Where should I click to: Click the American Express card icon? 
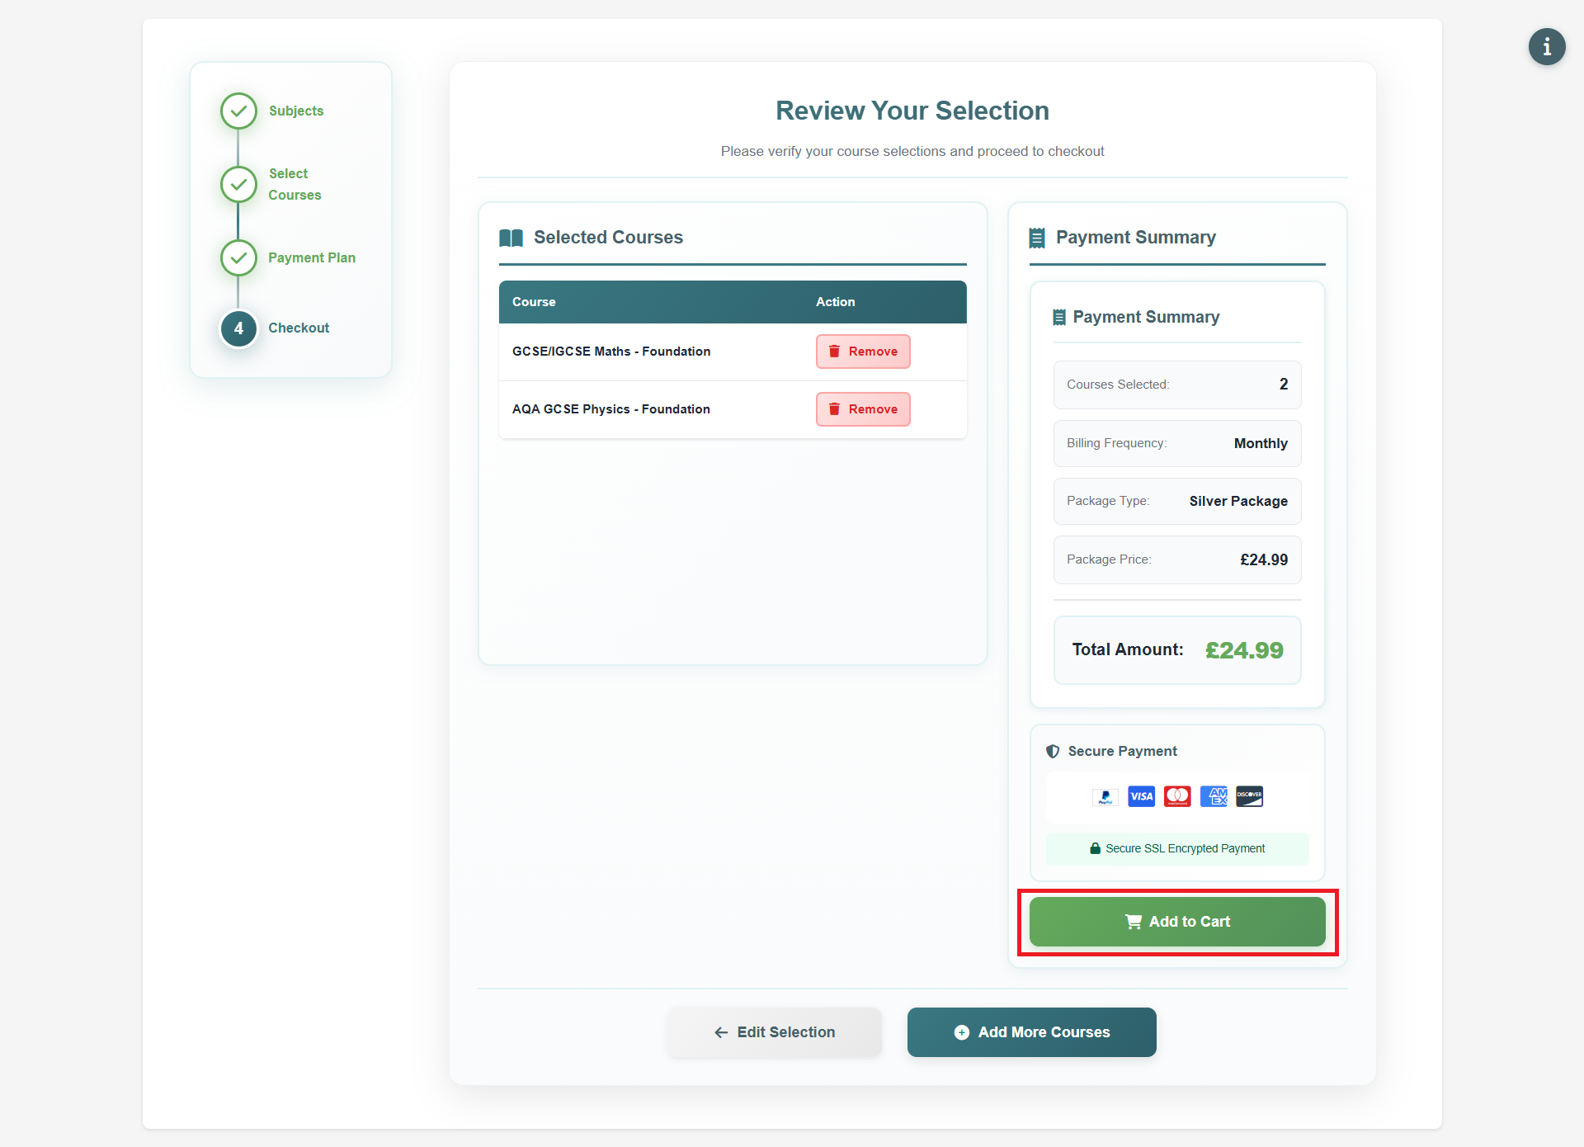click(1214, 796)
